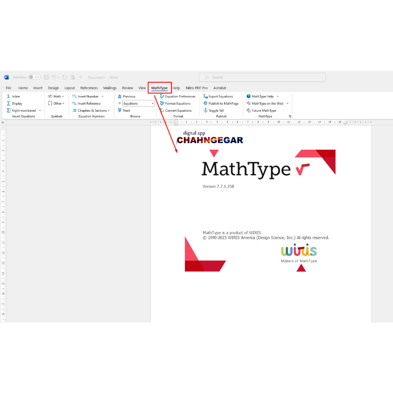
Task: Click the Word application icon
Action: [x=7, y=77]
